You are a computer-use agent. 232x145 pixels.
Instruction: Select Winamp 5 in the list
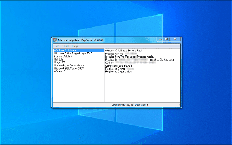click(60, 71)
